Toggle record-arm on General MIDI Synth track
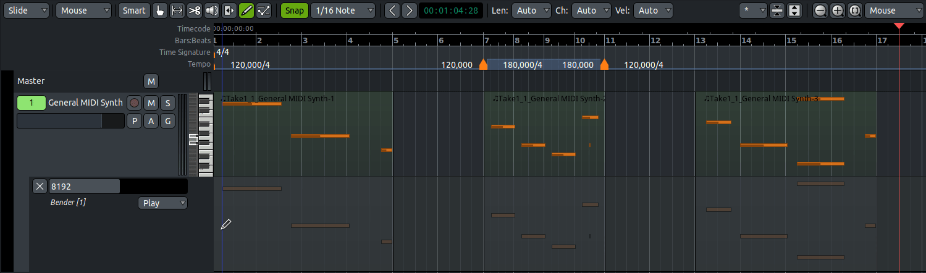The width and height of the screenshot is (926, 273). click(x=134, y=103)
